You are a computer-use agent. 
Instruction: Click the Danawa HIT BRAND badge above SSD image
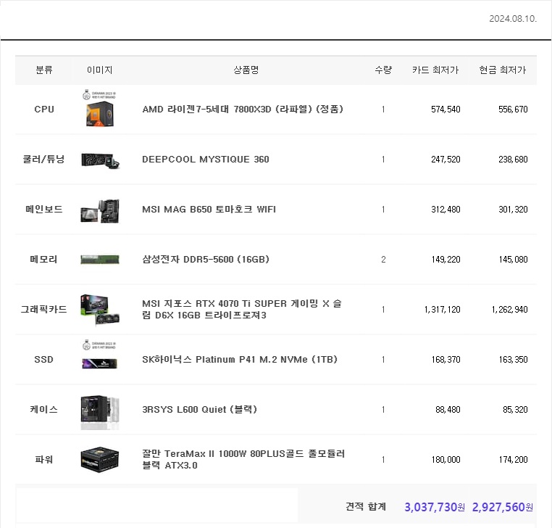(99, 345)
